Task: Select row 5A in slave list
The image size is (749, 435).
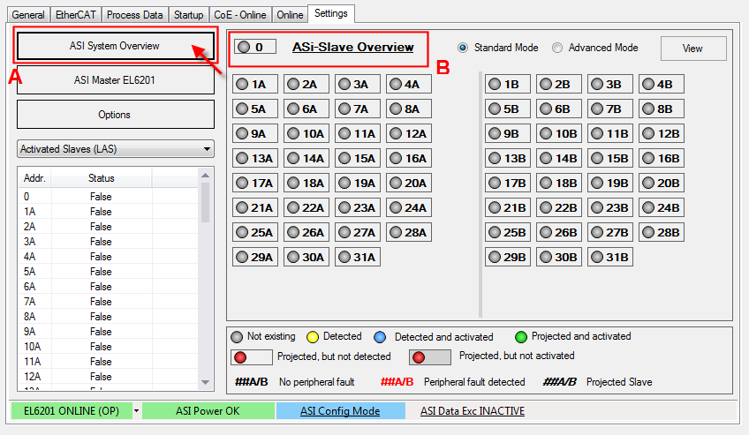Action: [x=109, y=272]
